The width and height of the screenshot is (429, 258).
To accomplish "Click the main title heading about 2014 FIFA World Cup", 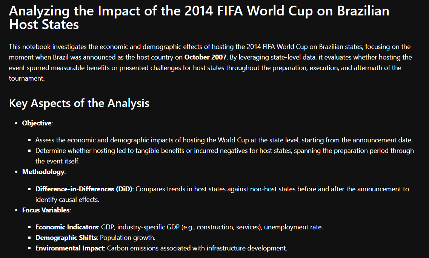I will click(x=199, y=18).
